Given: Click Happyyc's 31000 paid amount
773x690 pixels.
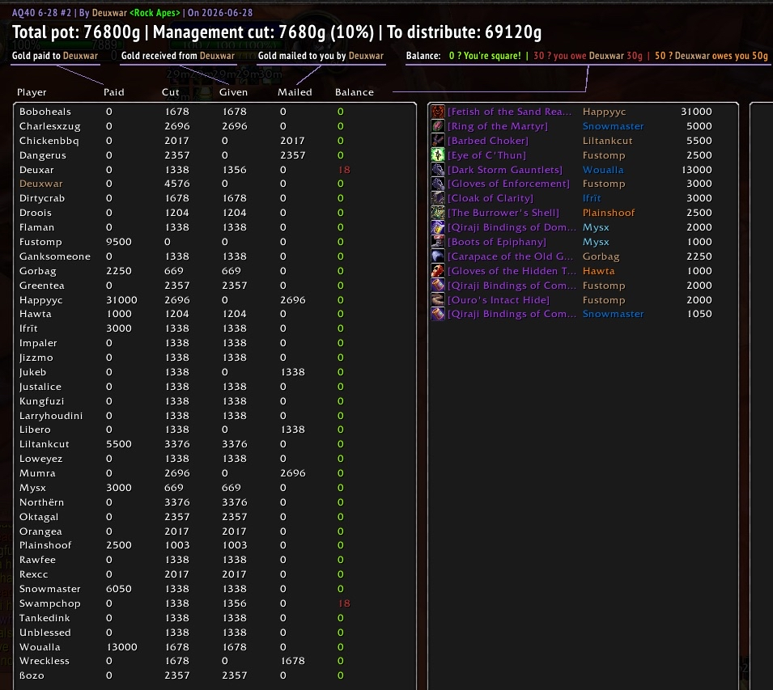Looking at the screenshot, I should click(121, 300).
